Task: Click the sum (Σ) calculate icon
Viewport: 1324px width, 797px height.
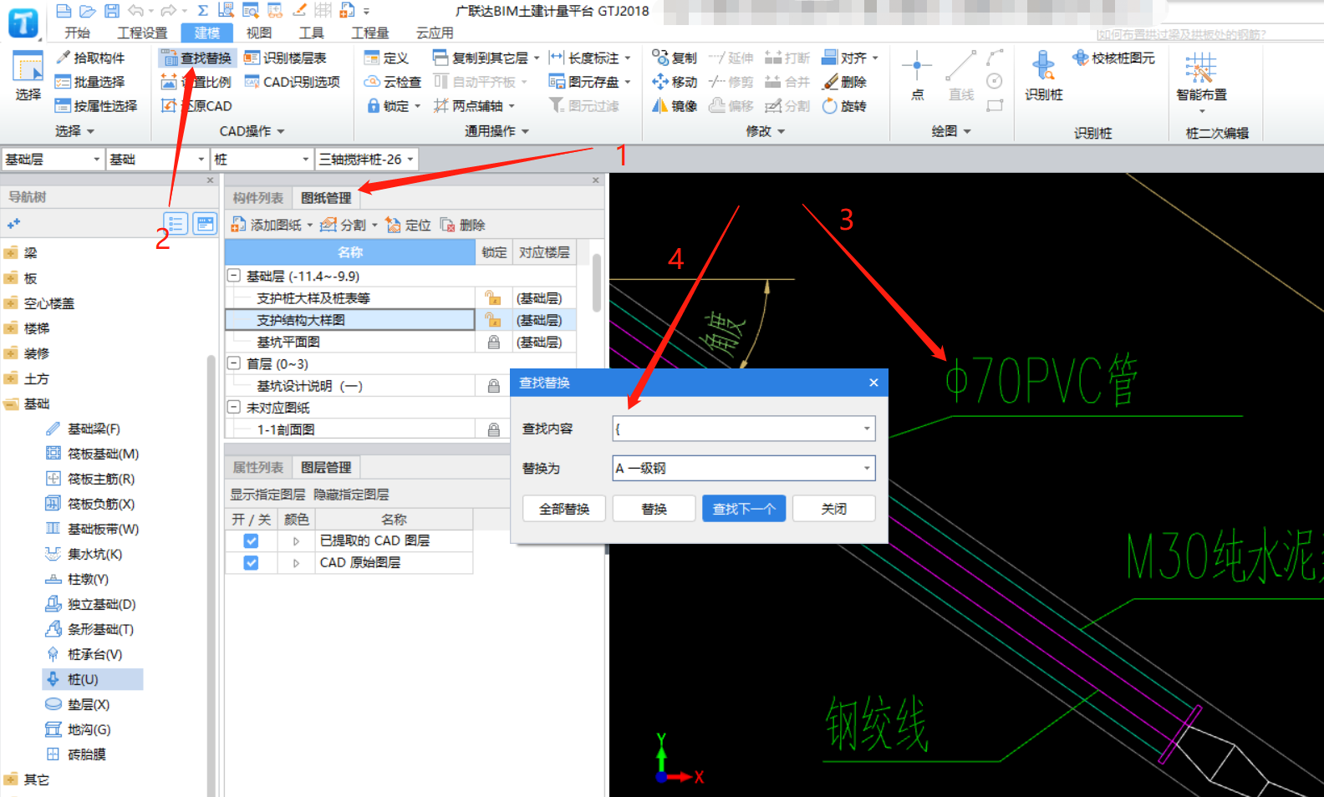Action: (x=203, y=11)
